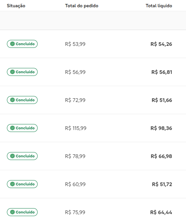Click the green check icon in the R$ 60,99 row
Viewport: 186px width, 224px height.
point(13,184)
